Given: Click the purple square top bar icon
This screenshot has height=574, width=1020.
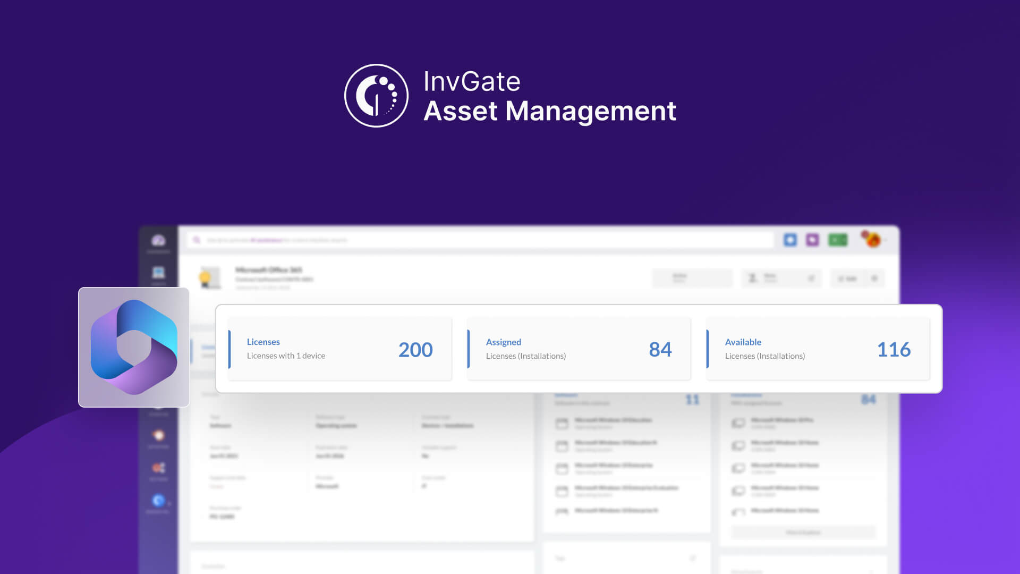Looking at the screenshot, I should pos(812,240).
